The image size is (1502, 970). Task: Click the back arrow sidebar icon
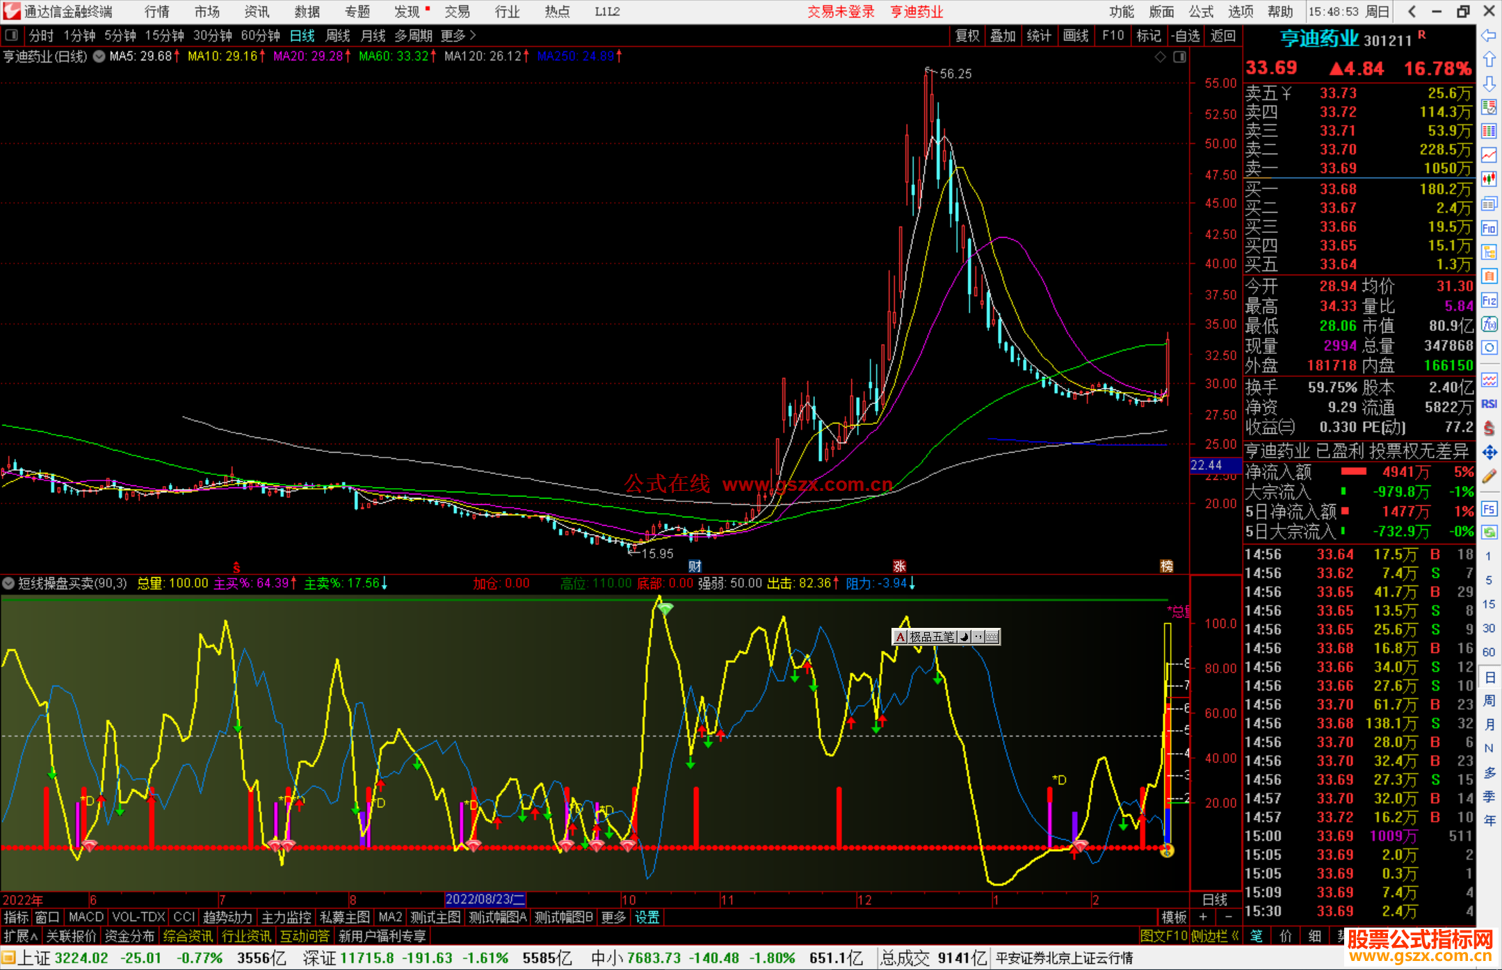(x=1489, y=35)
